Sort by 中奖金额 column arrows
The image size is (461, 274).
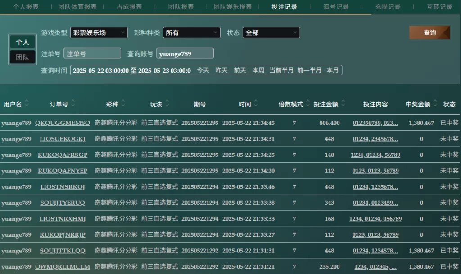point(435,103)
